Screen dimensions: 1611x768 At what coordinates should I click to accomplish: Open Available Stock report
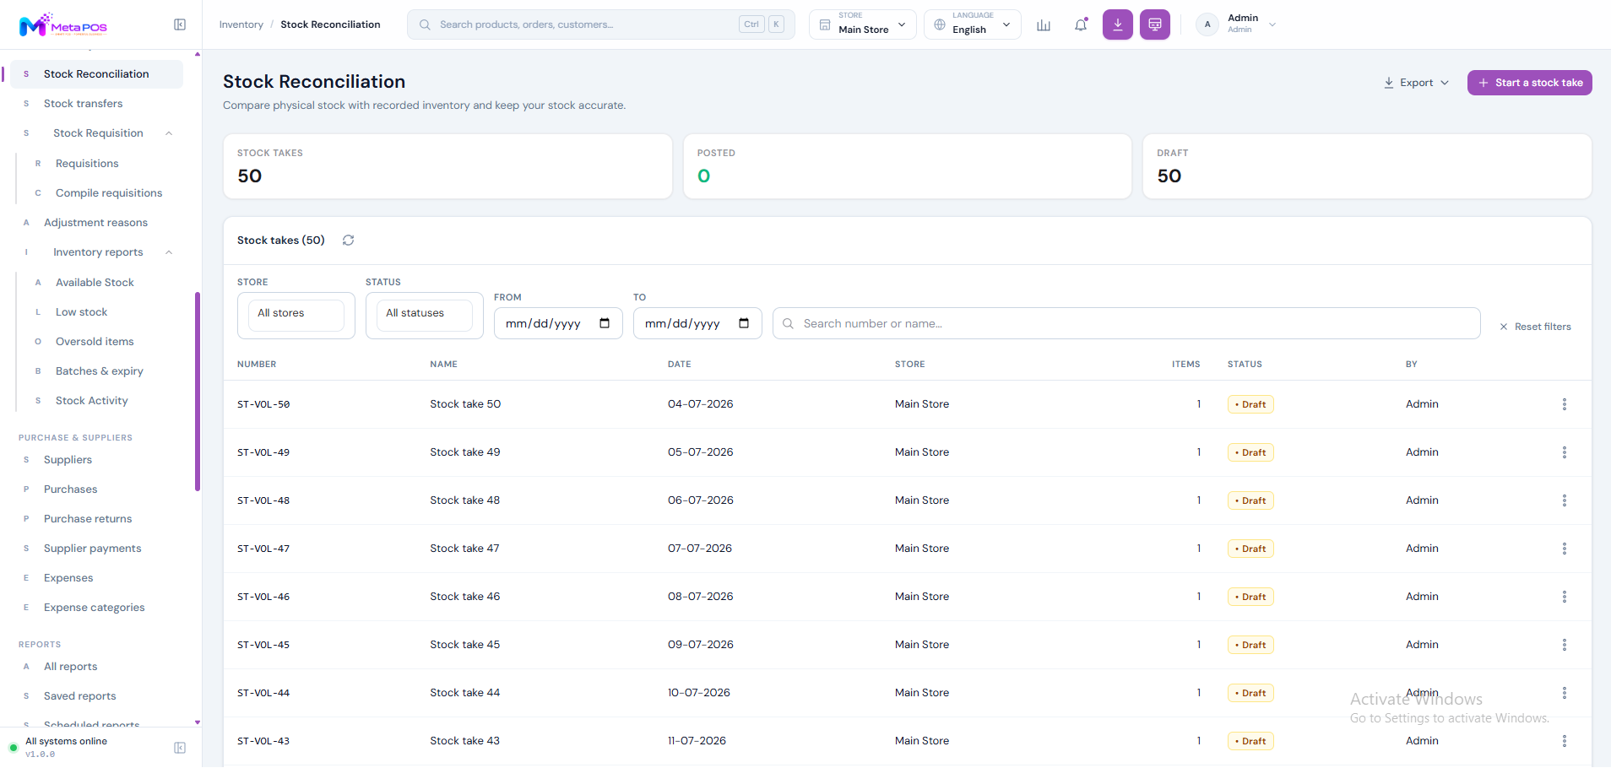(x=95, y=283)
